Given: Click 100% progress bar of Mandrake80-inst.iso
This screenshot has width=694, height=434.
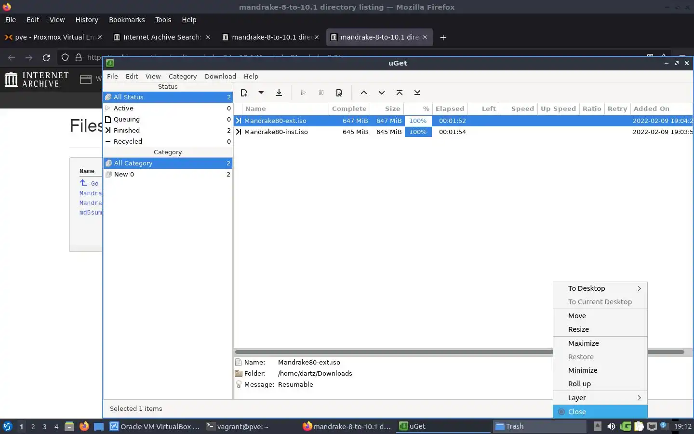Looking at the screenshot, I should (x=418, y=132).
